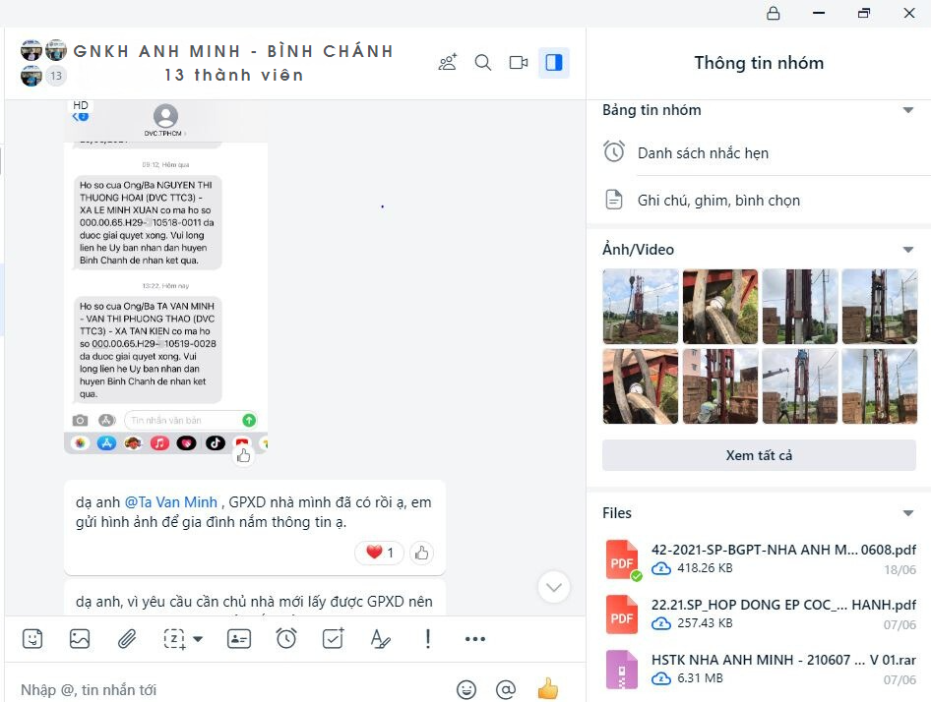Toggle the group info side panel
Screen dimensions: 931x702
click(x=554, y=62)
